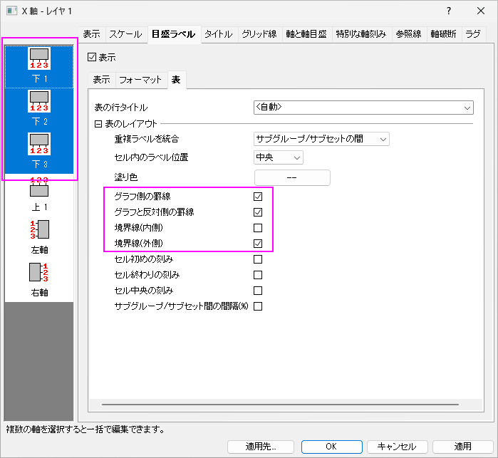Switch to the 軸と軸目盛 tab
Screen dimensions: 498x458
click(x=306, y=34)
